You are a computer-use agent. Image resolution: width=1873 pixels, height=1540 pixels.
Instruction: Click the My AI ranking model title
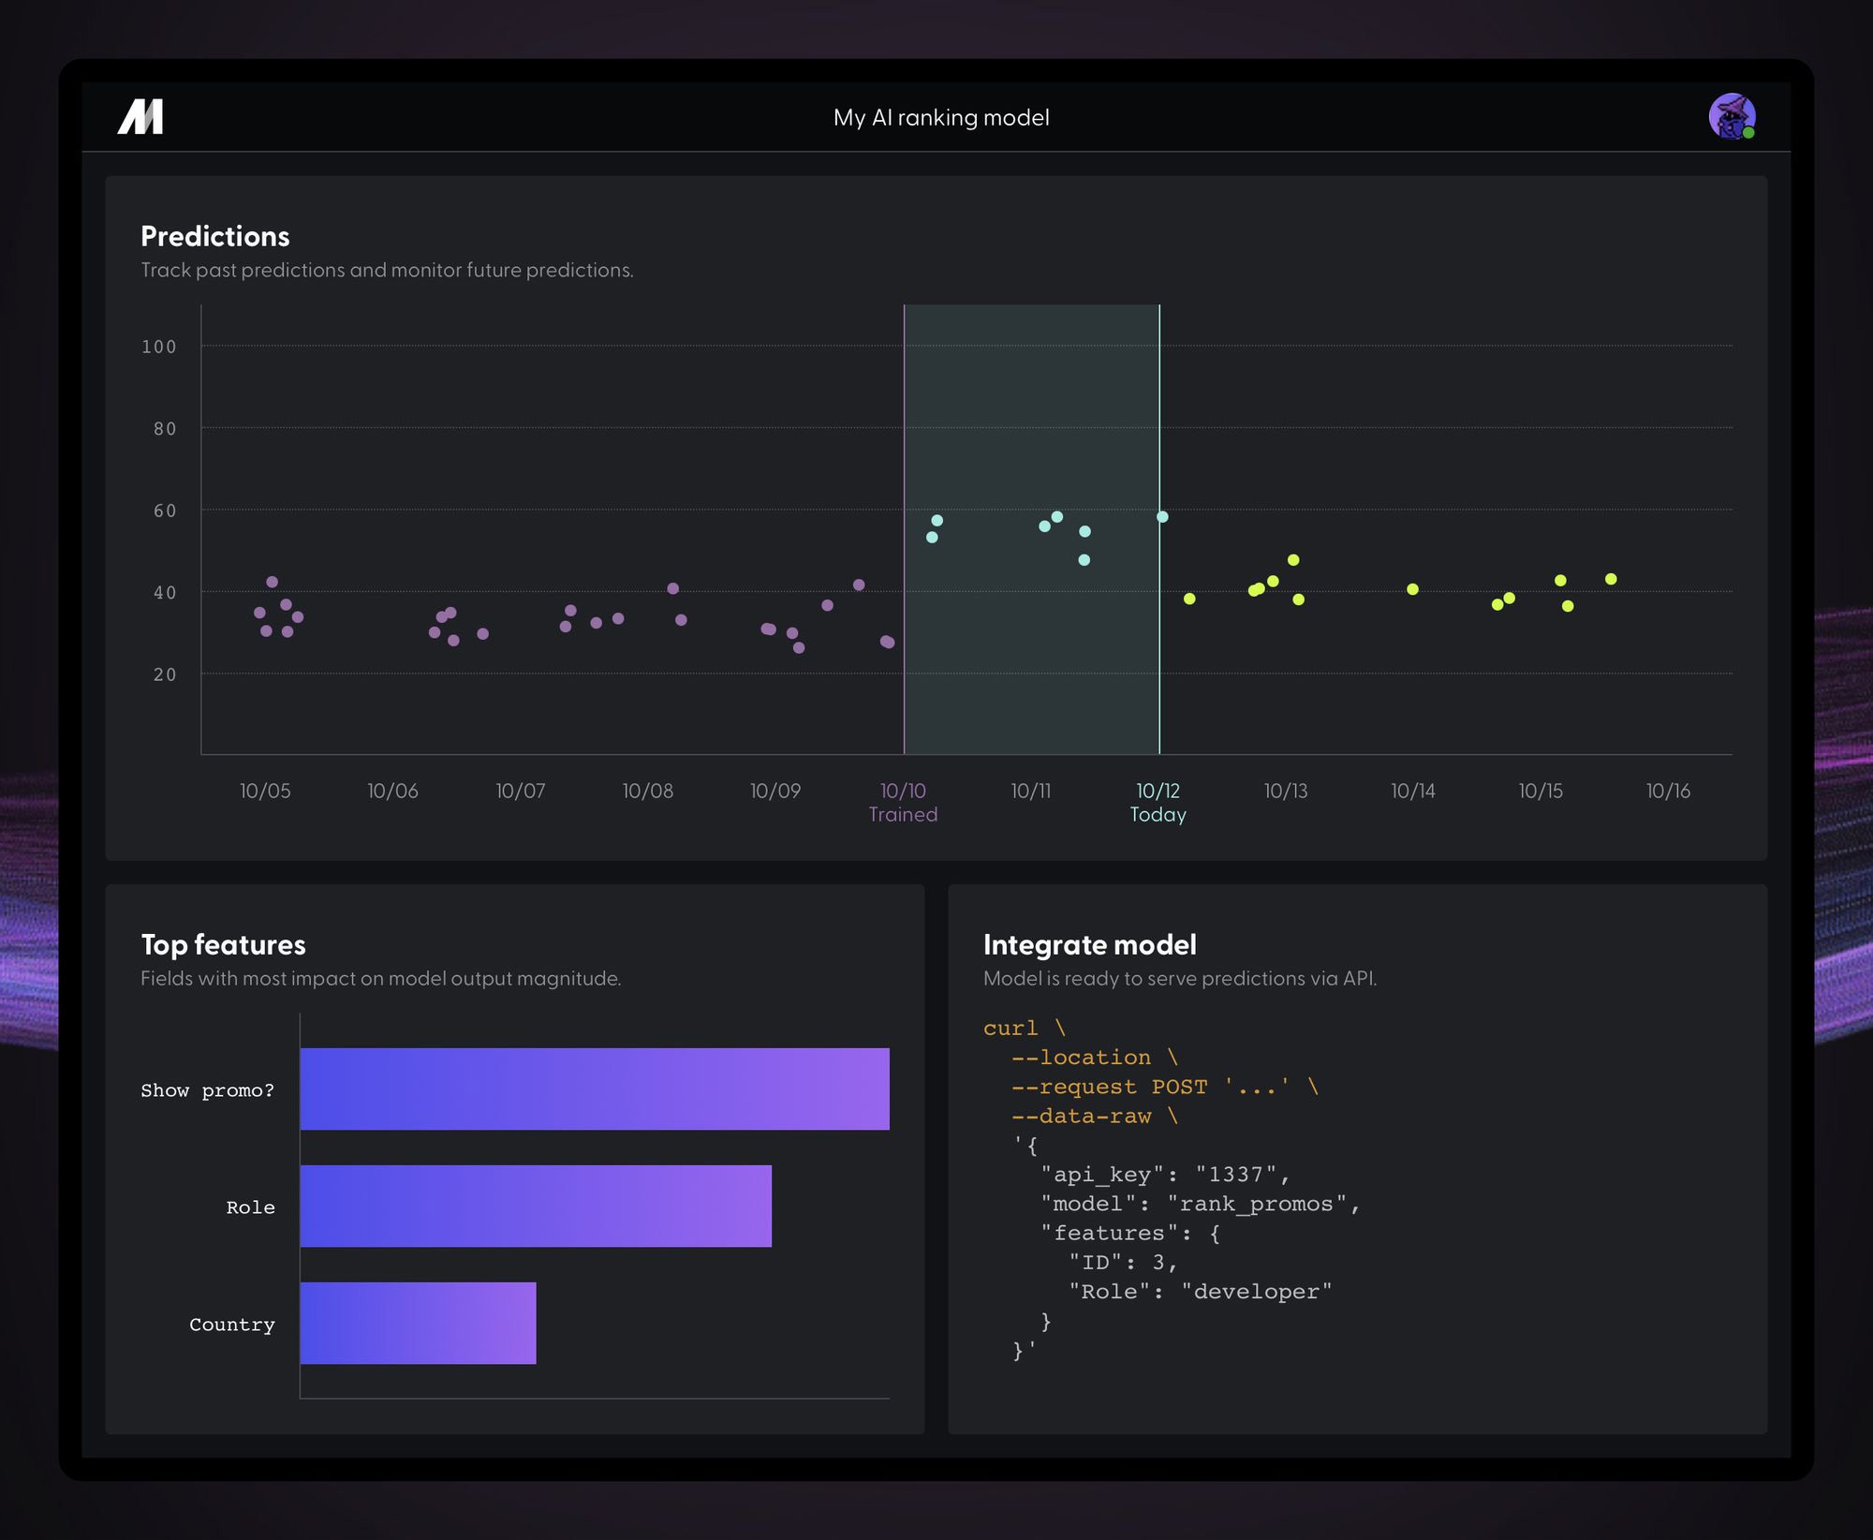(x=942, y=117)
